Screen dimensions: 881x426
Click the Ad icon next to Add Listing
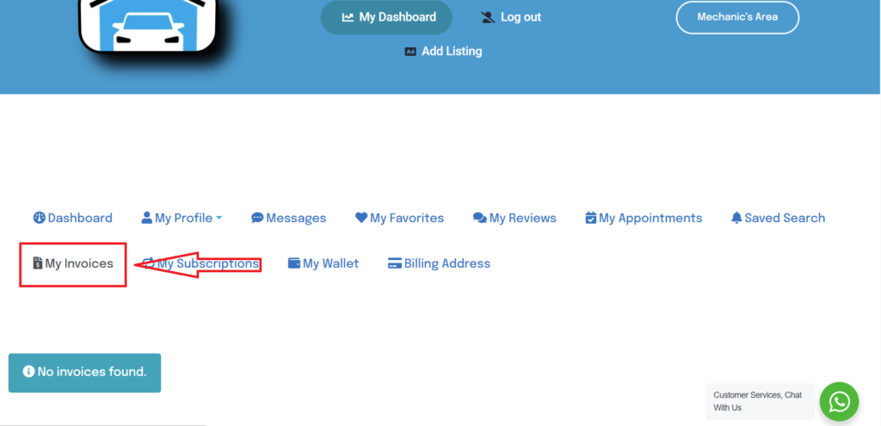tap(410, 52)
